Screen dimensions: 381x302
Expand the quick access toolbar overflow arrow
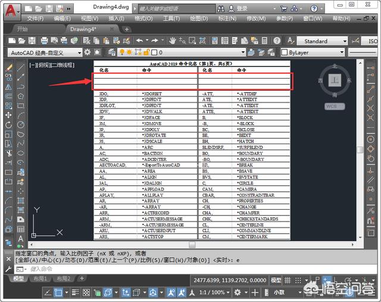[69, 9]
